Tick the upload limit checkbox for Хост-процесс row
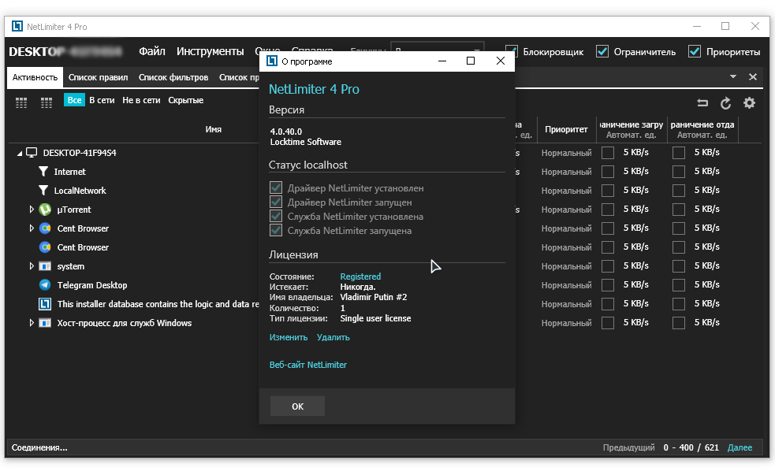 [x=679, y=323]
